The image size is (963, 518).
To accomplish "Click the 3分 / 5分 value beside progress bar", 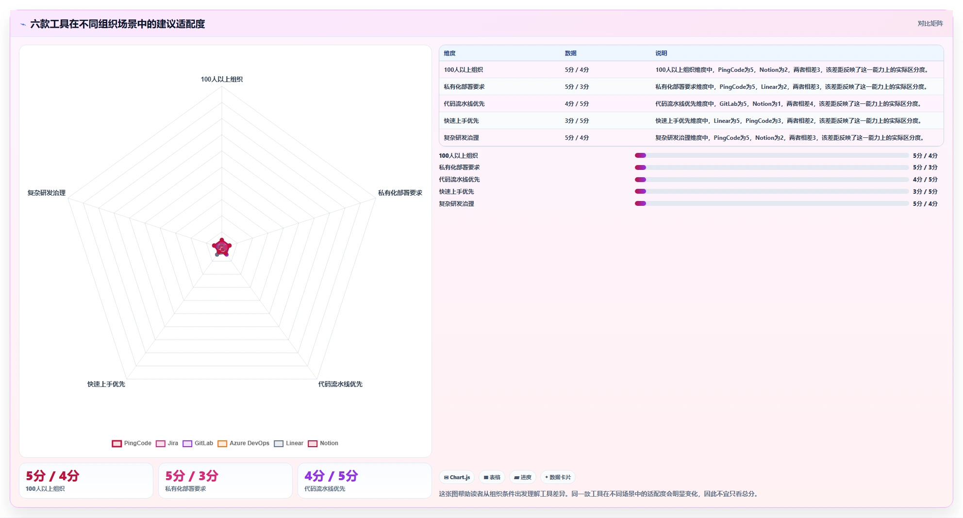I will point(925,192).
